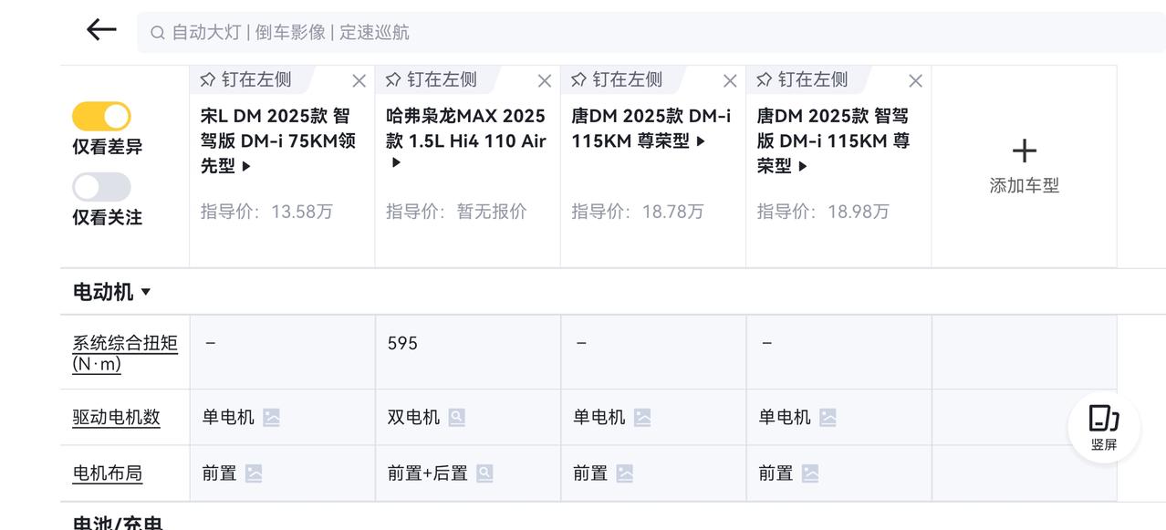Open model picker for 宋L DM 智驾版

pos(278,140)
